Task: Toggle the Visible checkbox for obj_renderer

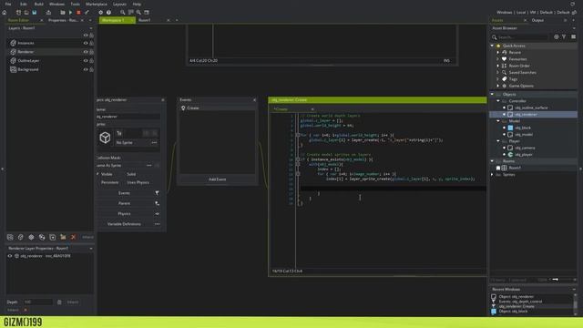Action: [x=98, y=174]
